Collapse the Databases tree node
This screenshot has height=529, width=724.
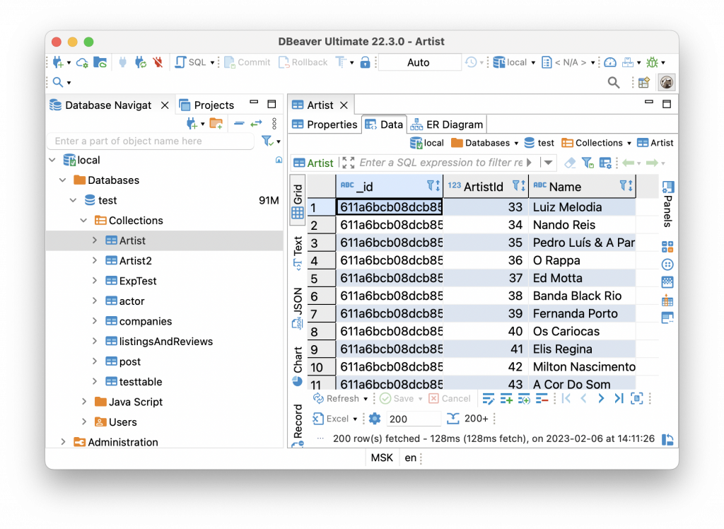point(63,180)
